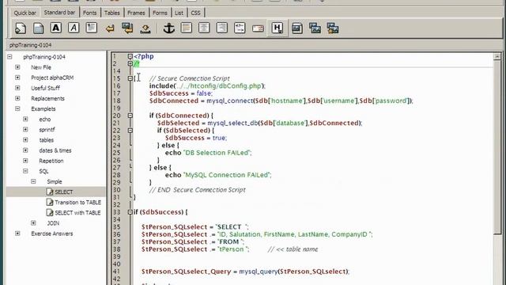Collapse the if ($dbSuccess) block at line 33
This screenshot has height=285, width=506.
tap(130, 212)
